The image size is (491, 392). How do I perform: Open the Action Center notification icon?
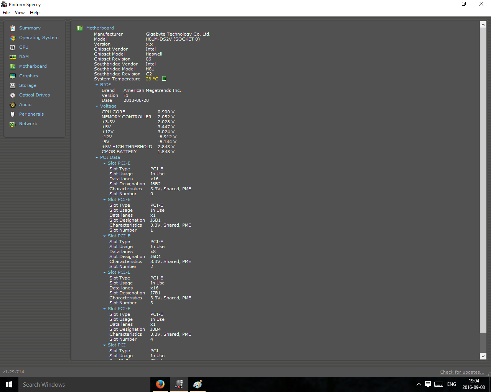pyautogui.click(x=428, y=384)
